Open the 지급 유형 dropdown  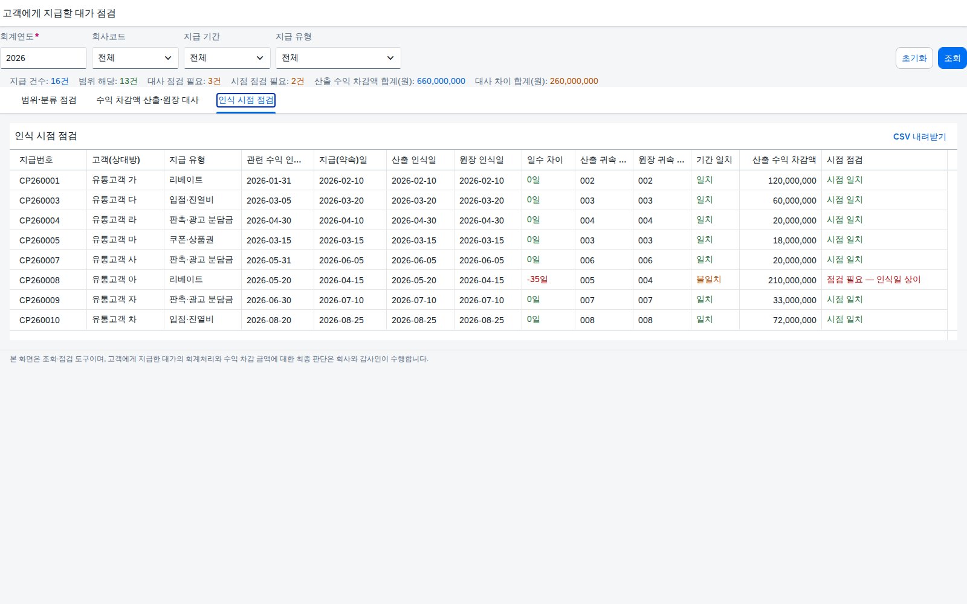pyautogui.click(x=338, y=58)
